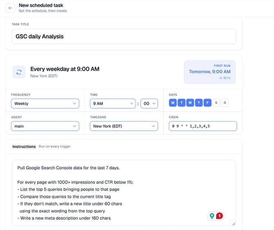The image size is (274, 230).
Task: Click the 'using the exact wording' instruction line
Action: (x=62, y=211)
